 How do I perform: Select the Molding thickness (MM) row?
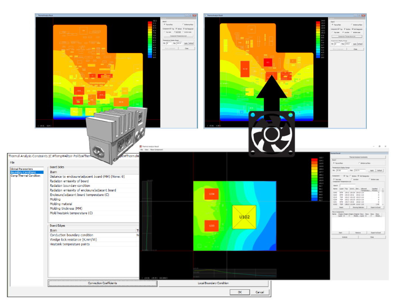click(94, 208)
